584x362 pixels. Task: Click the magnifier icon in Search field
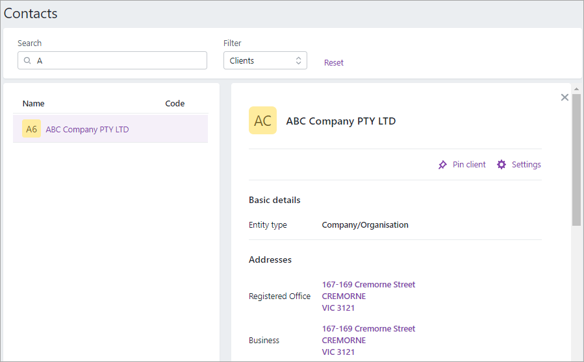[28, 61]
